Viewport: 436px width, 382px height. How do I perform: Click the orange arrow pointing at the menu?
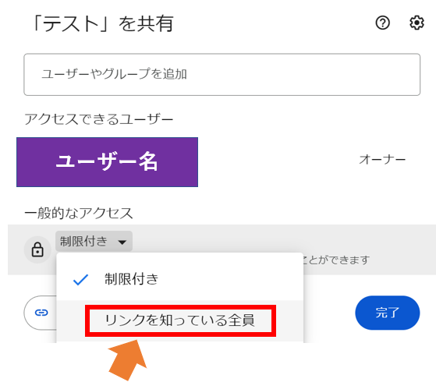coord(128,359)
